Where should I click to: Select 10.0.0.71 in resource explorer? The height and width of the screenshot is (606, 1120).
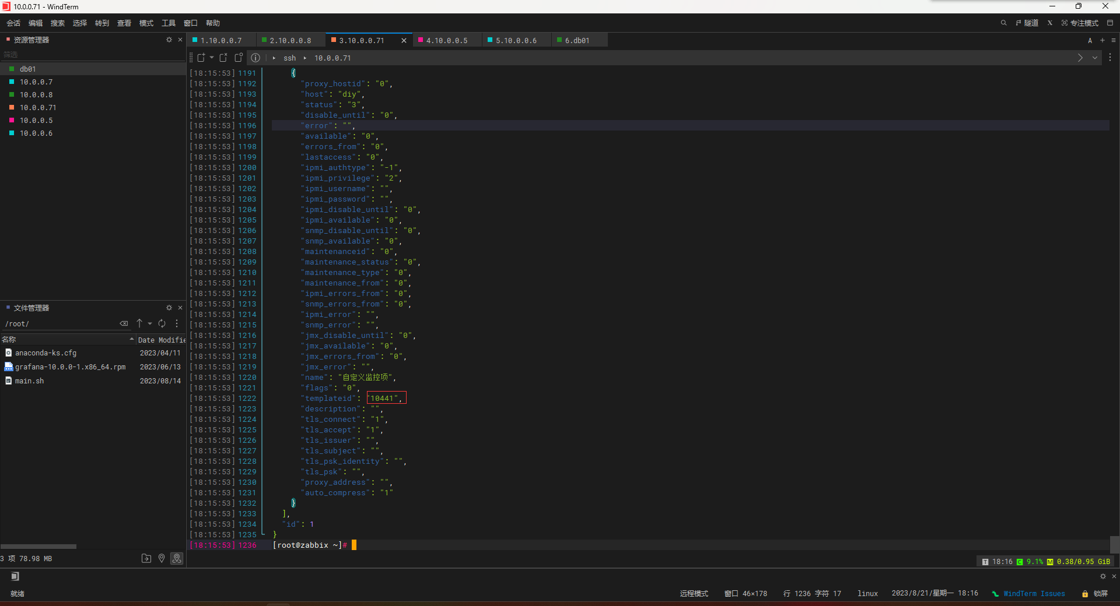[93, 108]
